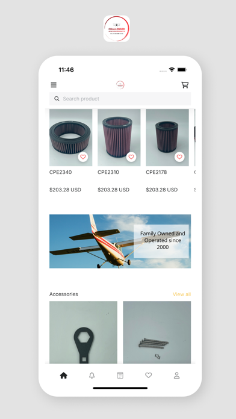Tap the battery status icon
The height and width of the screenshot is (419, 236).
(182, 70)
